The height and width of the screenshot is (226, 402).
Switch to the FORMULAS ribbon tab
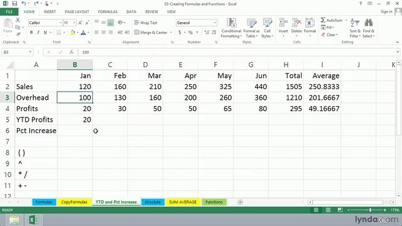pos(107,12)
